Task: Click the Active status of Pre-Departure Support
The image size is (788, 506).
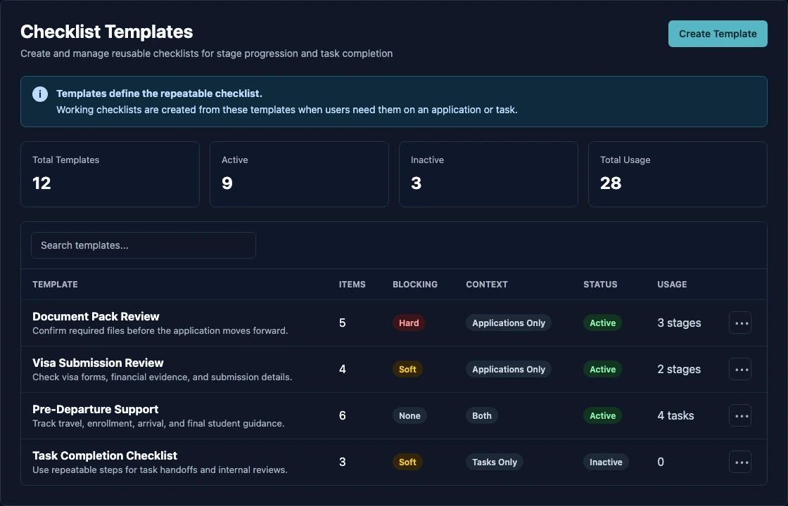Action: point(602,415)
